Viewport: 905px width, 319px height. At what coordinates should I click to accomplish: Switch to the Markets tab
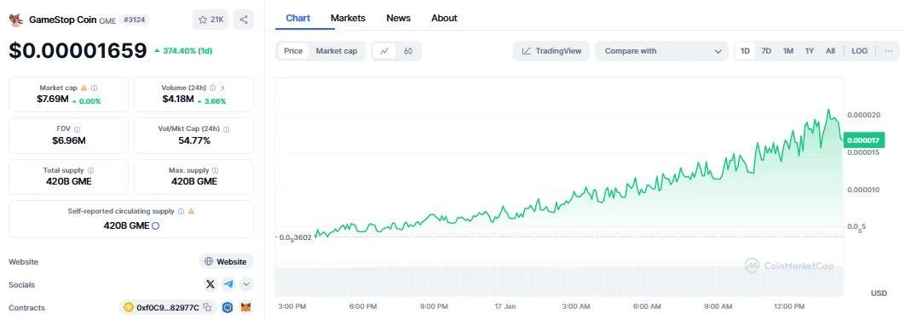(x=348, y=18)
